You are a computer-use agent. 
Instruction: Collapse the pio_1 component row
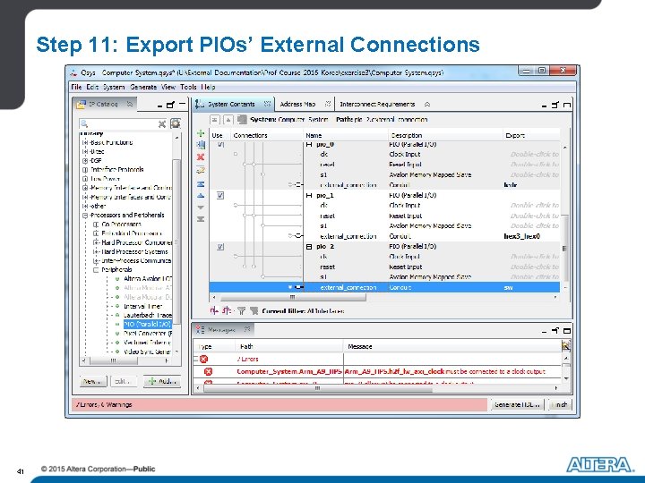(309, 196)
